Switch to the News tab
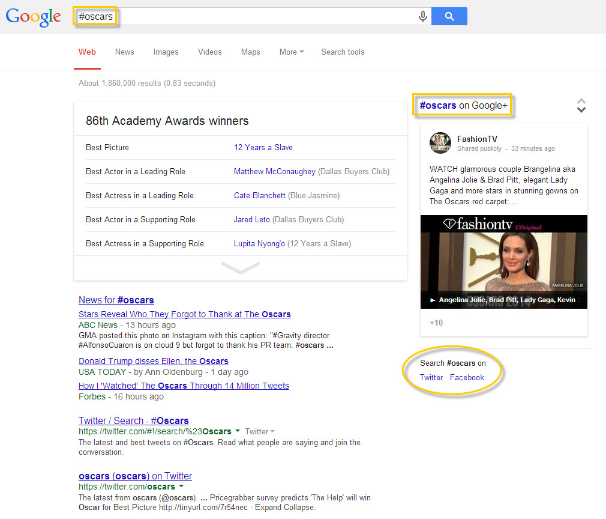Screen dimensions: 606x519 coord(124,52)
